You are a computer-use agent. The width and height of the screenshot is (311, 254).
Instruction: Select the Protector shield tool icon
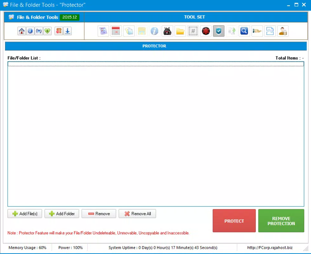click(x=219, y=31)
